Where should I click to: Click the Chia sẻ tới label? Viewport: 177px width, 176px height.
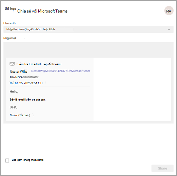coord(9,23)
